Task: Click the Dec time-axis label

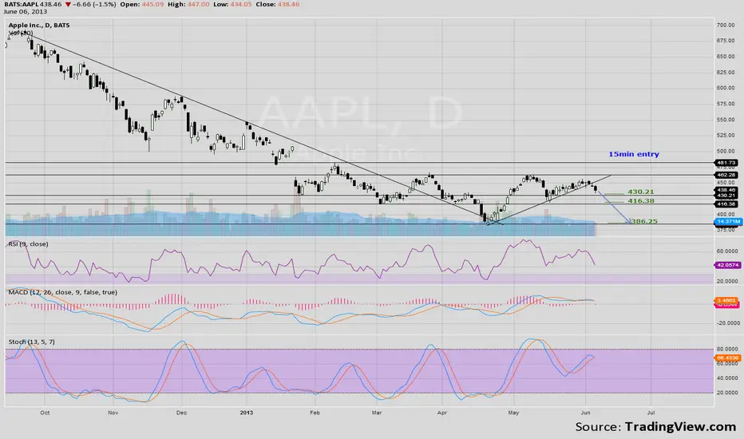Action: (x=181, y=413)
